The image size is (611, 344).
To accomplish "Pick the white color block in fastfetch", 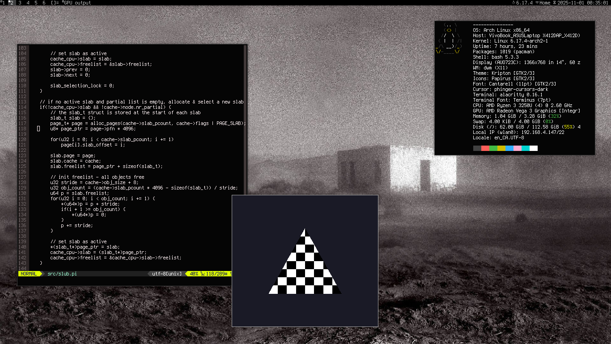I will 534,148.
